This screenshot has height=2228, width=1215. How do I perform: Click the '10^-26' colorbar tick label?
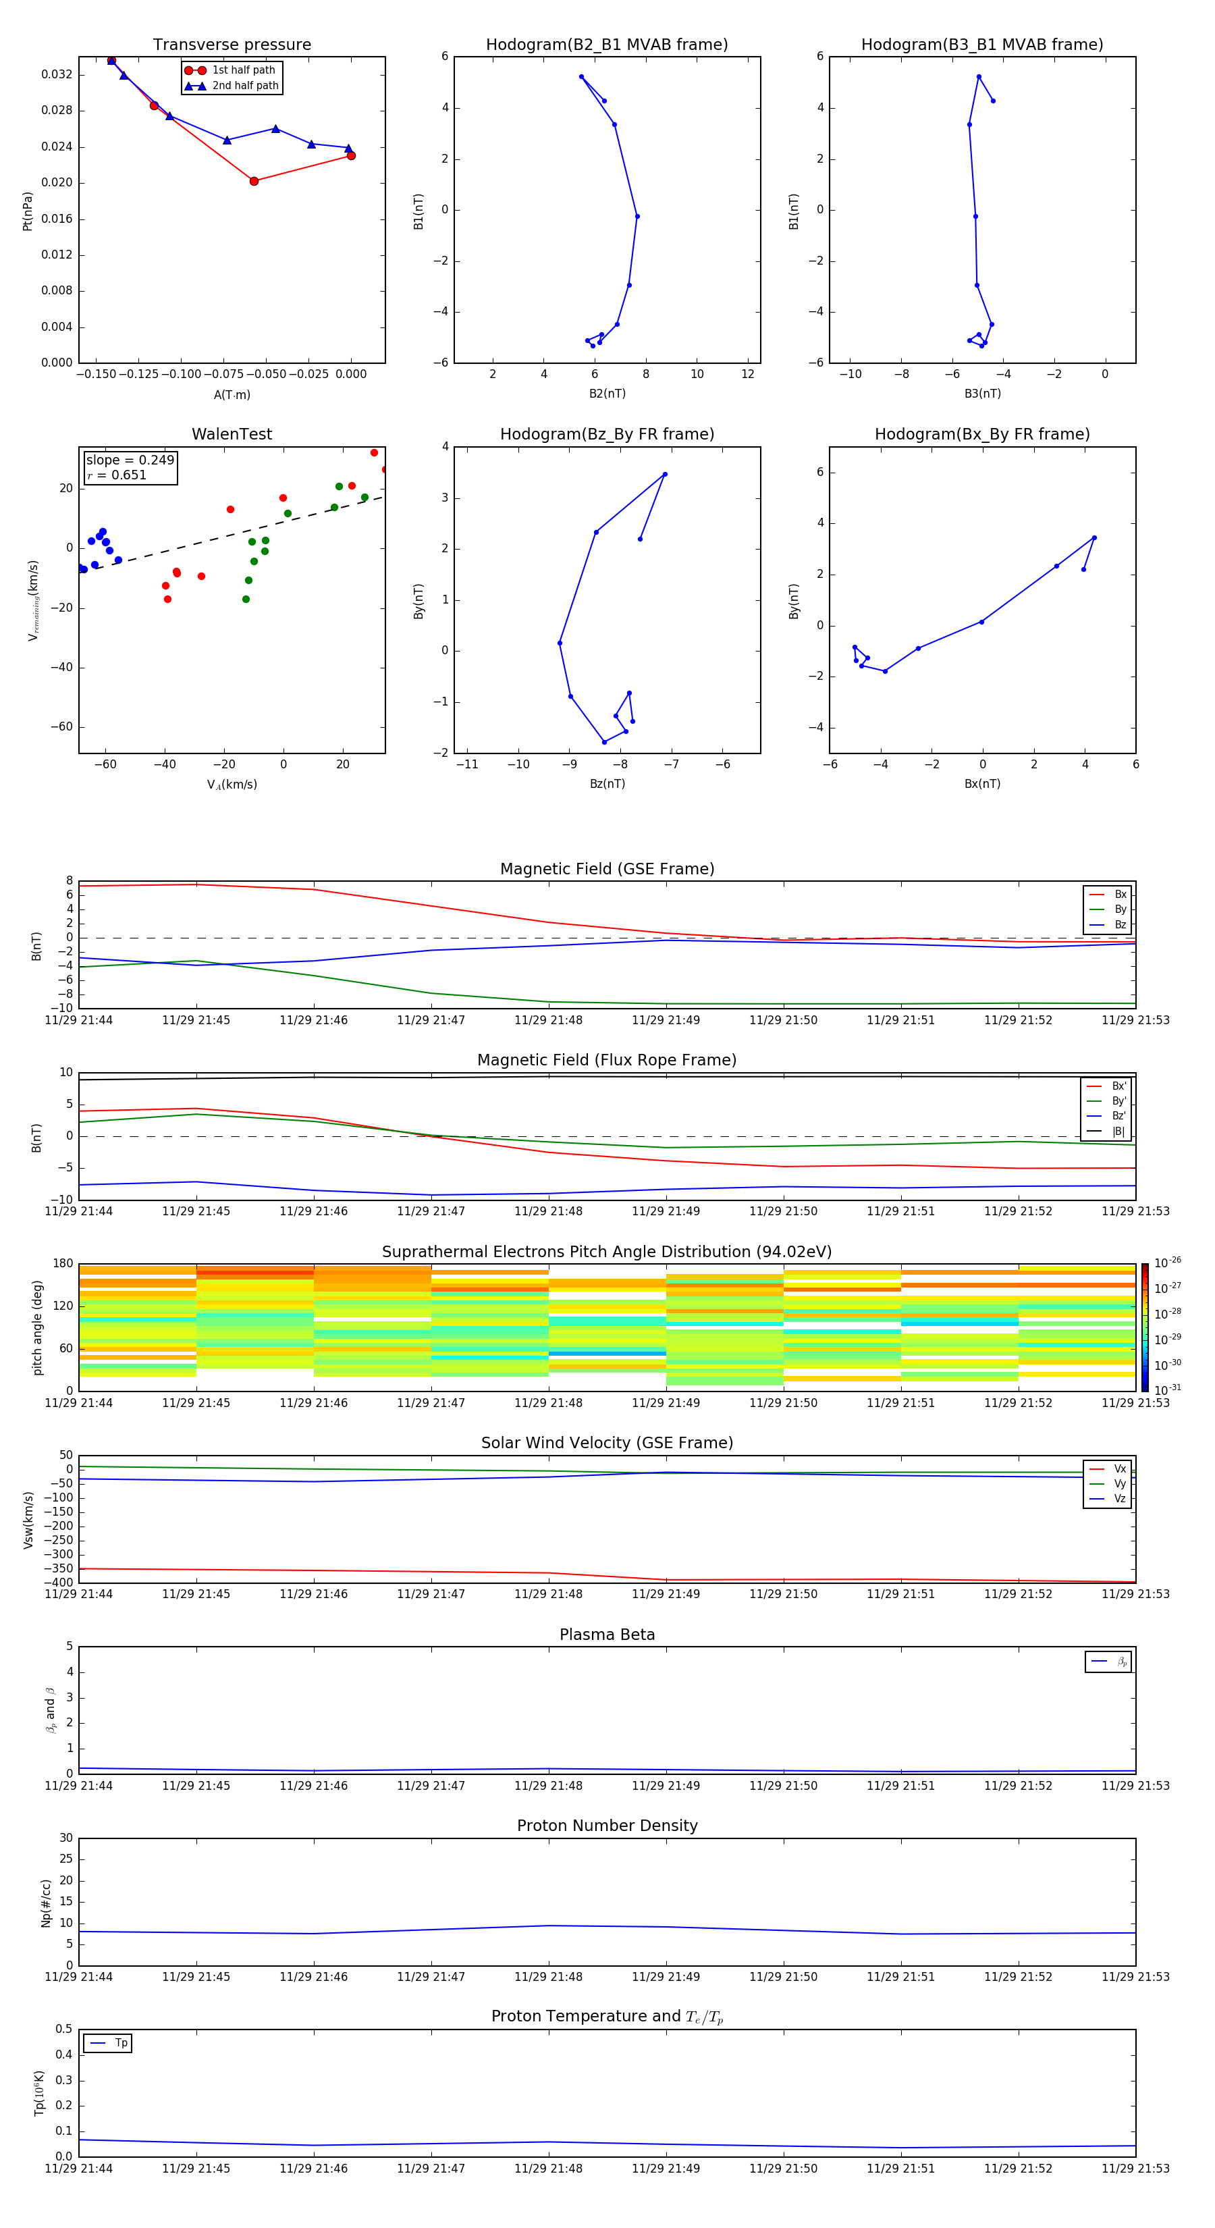[x=1168, y=1263]
